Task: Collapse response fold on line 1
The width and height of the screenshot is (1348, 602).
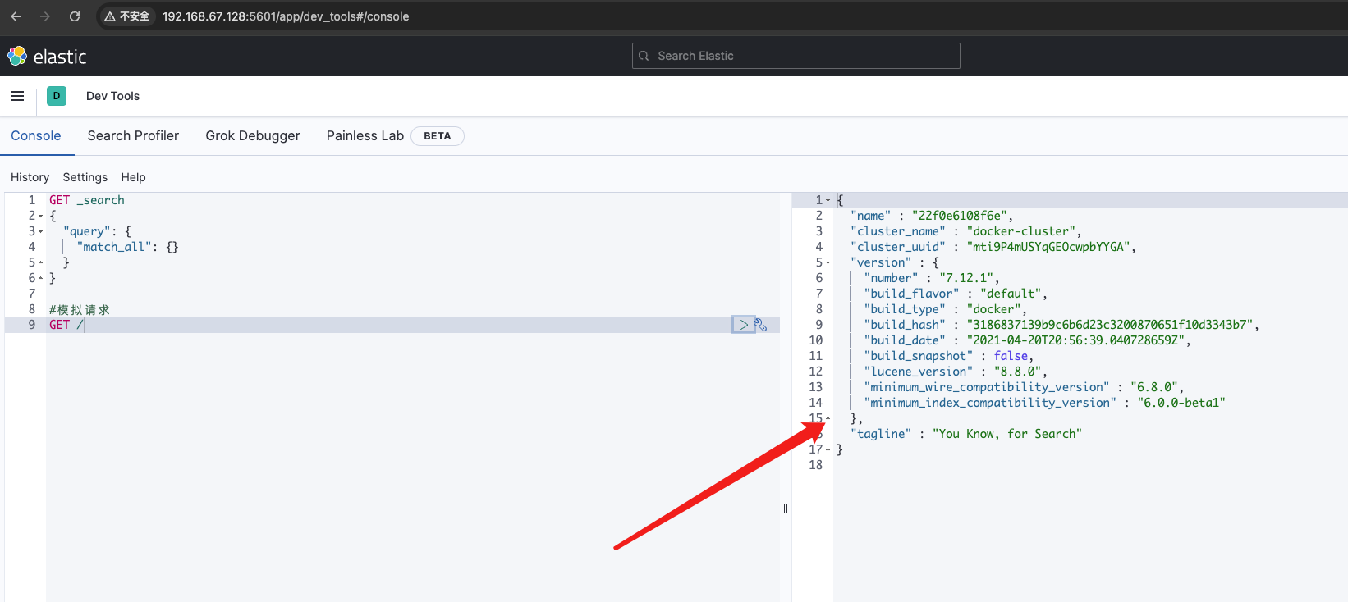Action: (x=828, y=200)
